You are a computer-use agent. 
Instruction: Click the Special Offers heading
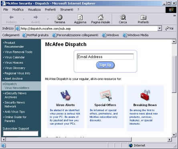point(105,105)
